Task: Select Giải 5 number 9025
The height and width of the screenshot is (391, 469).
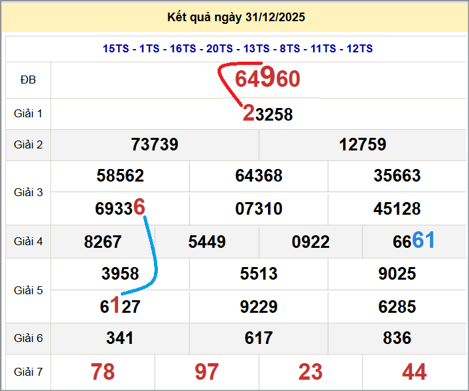Action: pos(397,274)
